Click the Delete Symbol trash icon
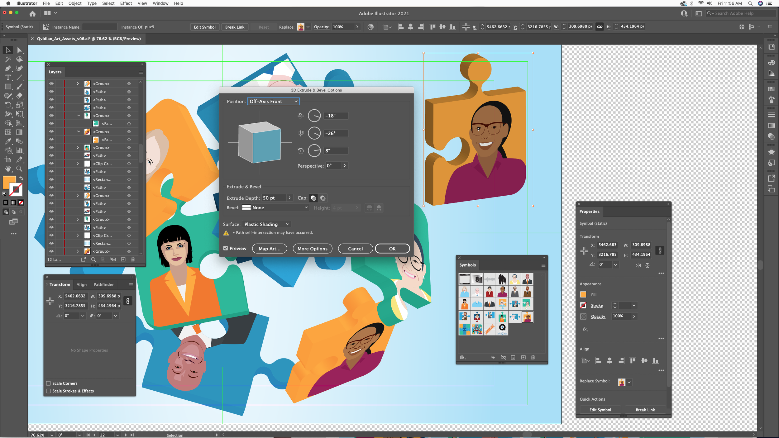Image resolution: width=779 pixels, height=438 pixels. 533,357
